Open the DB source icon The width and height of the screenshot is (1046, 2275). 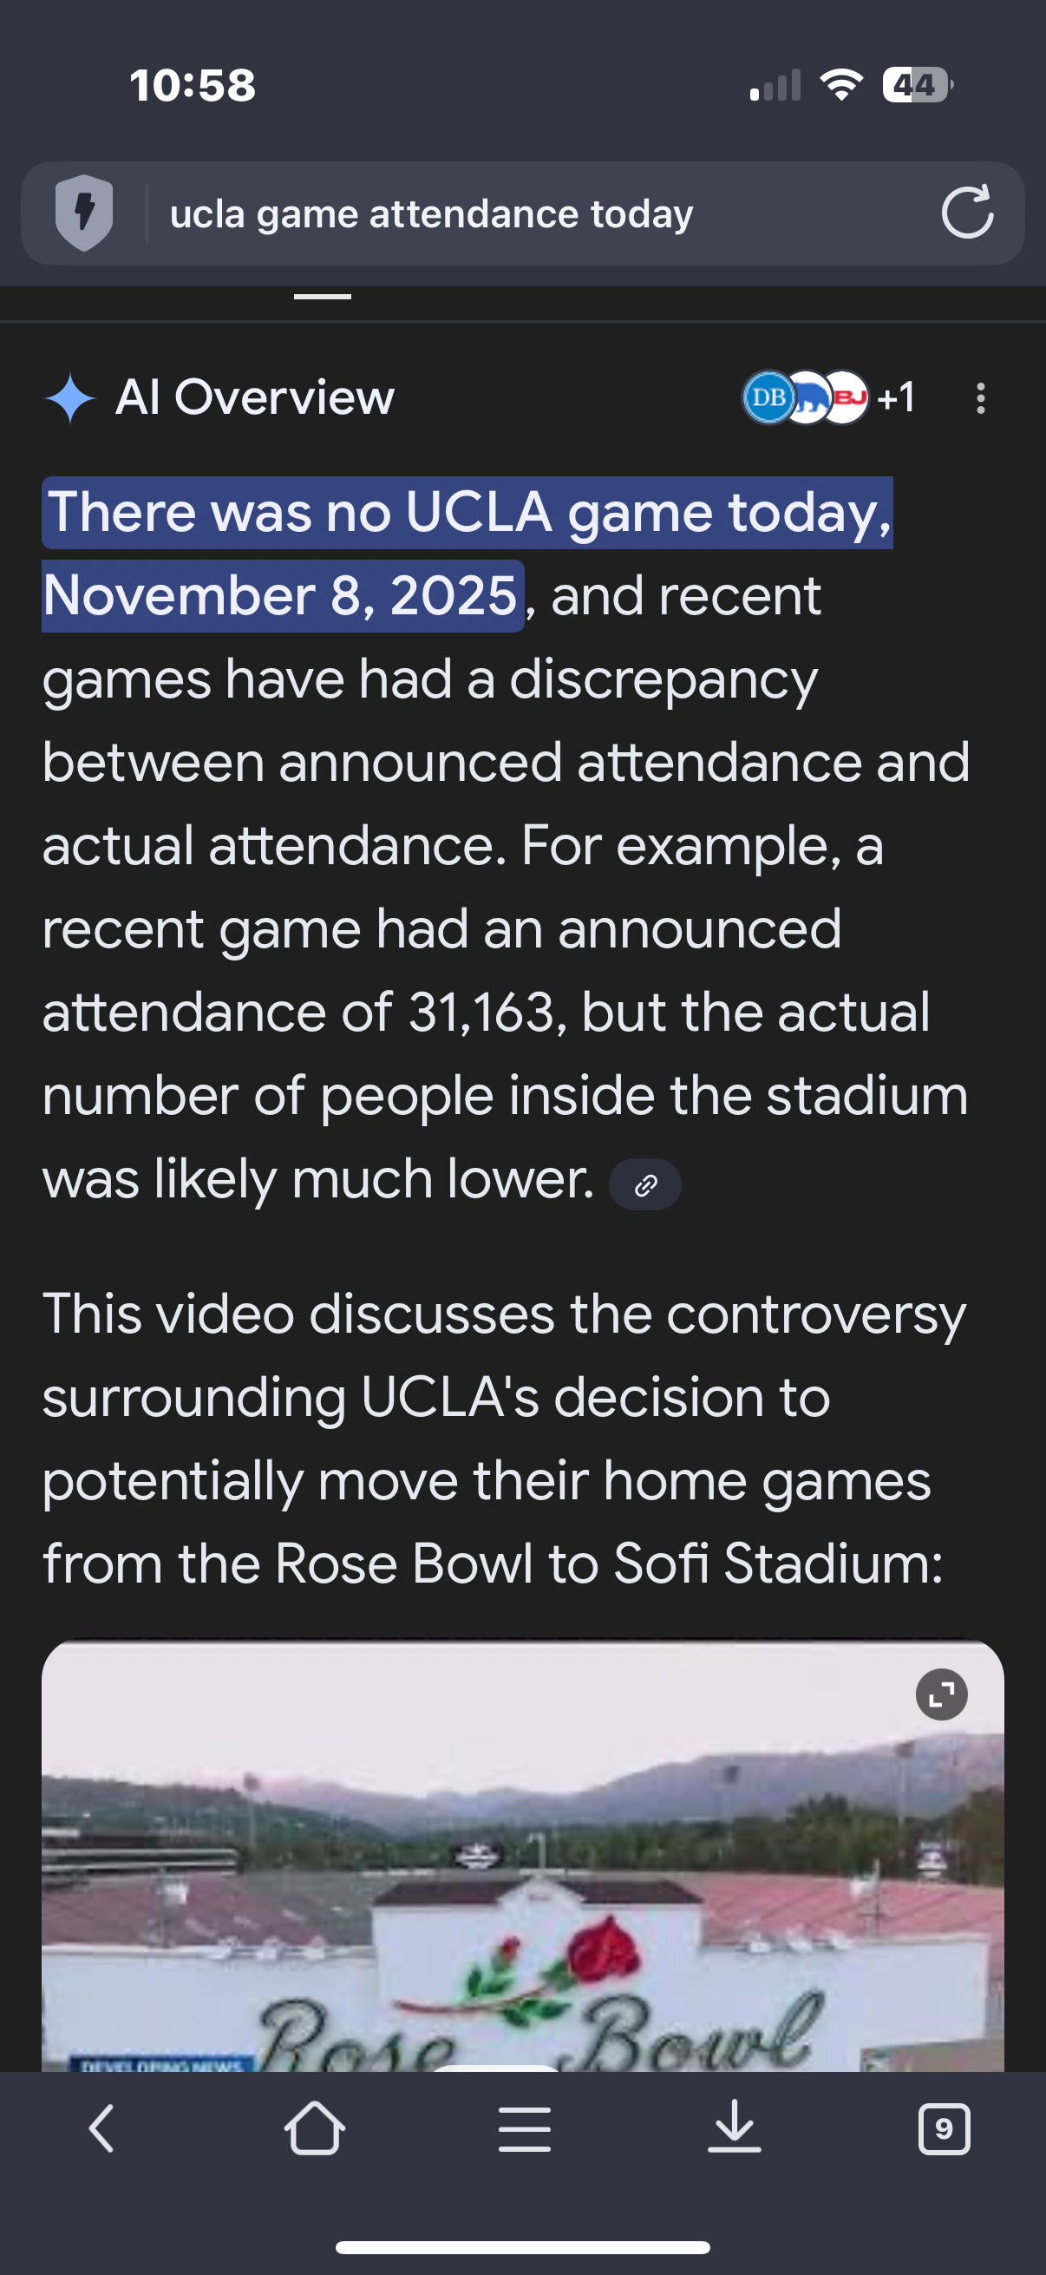766,397
